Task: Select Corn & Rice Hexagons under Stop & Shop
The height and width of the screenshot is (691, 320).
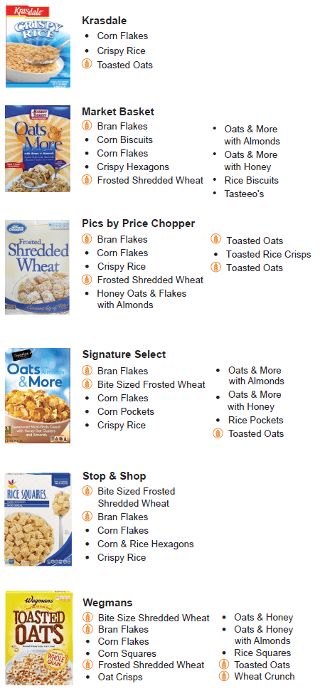Action: (x=146, y=544)
